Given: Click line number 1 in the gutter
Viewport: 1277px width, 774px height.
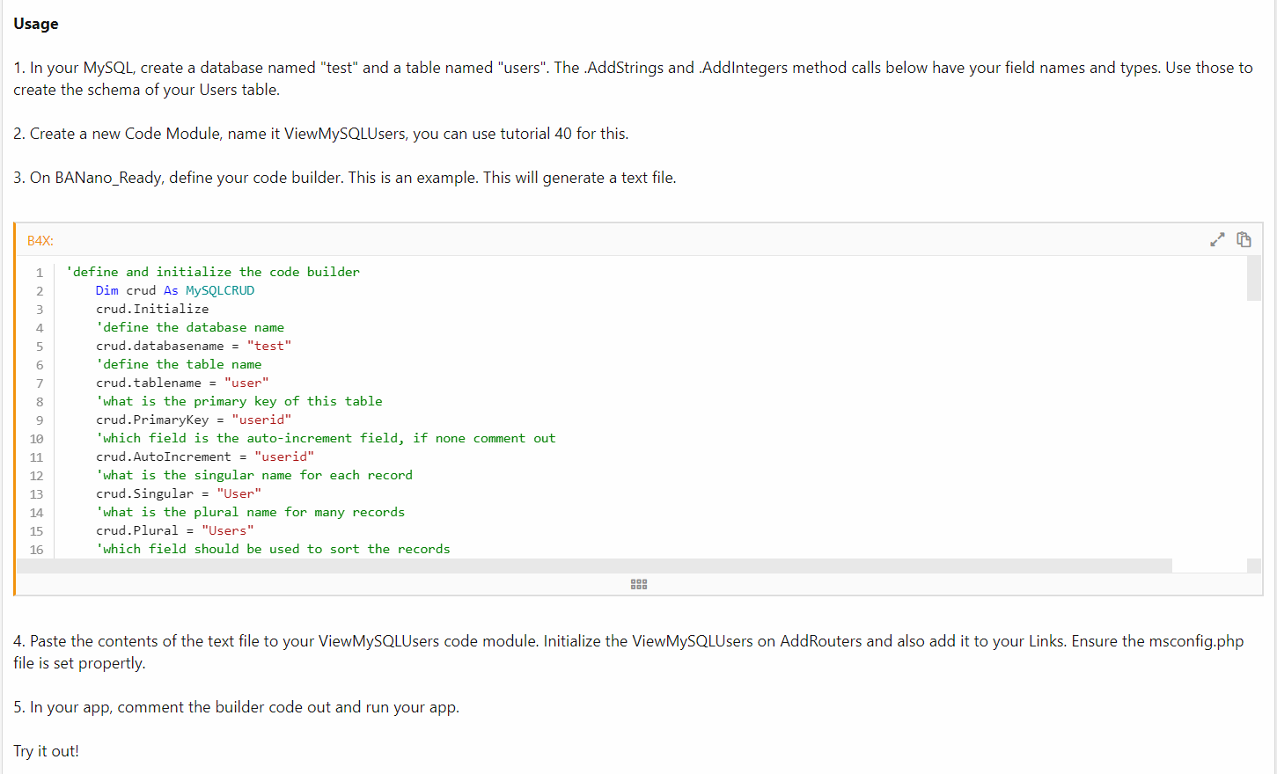Looking at the screenshot, I should click(39, 273).
